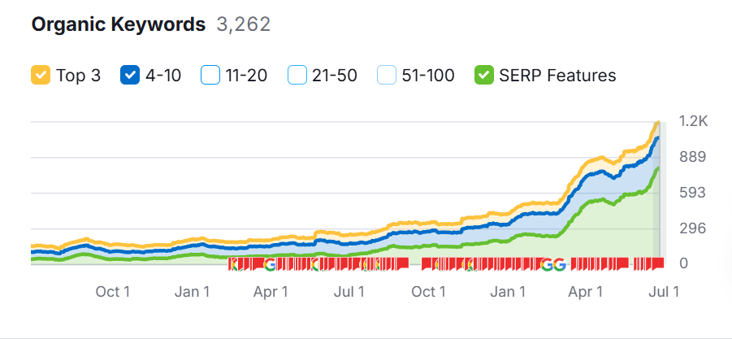Click the blue 4-10 line's right end
Viewport: 732px width, 339px height.
click(656, 138)
